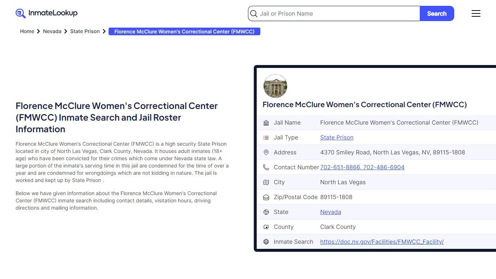Click the County map marker icon
Image resolution: width=496 pixels, height=279 pixels.
[266, 227]
